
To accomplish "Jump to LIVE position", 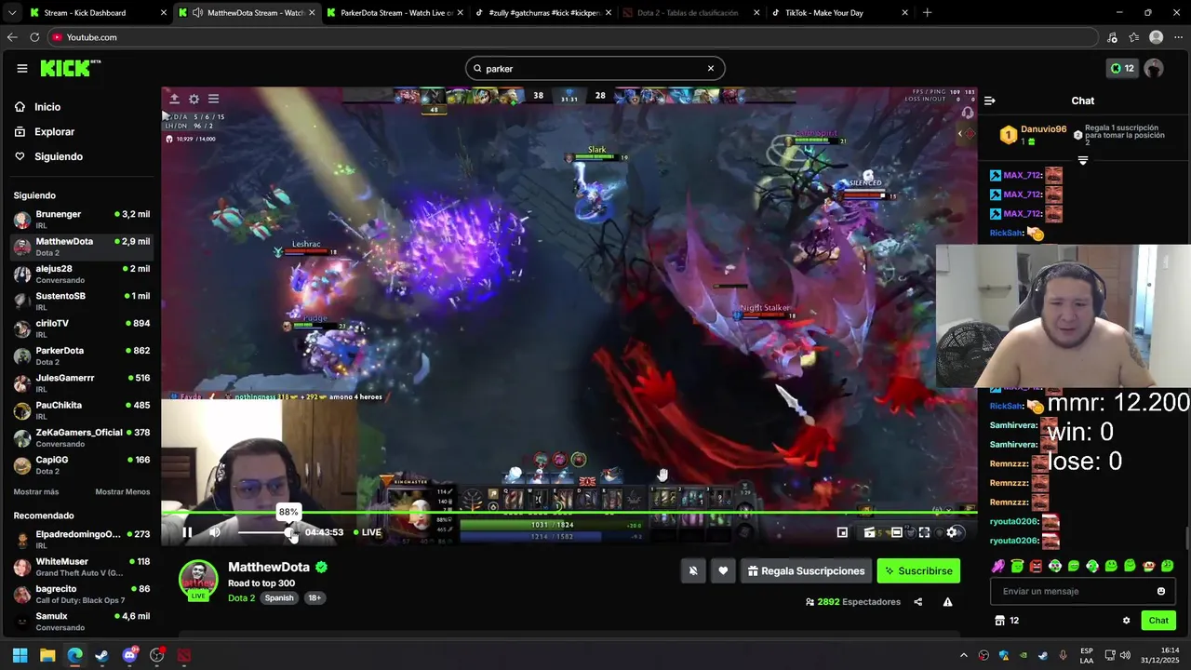I will pos(368,532).
